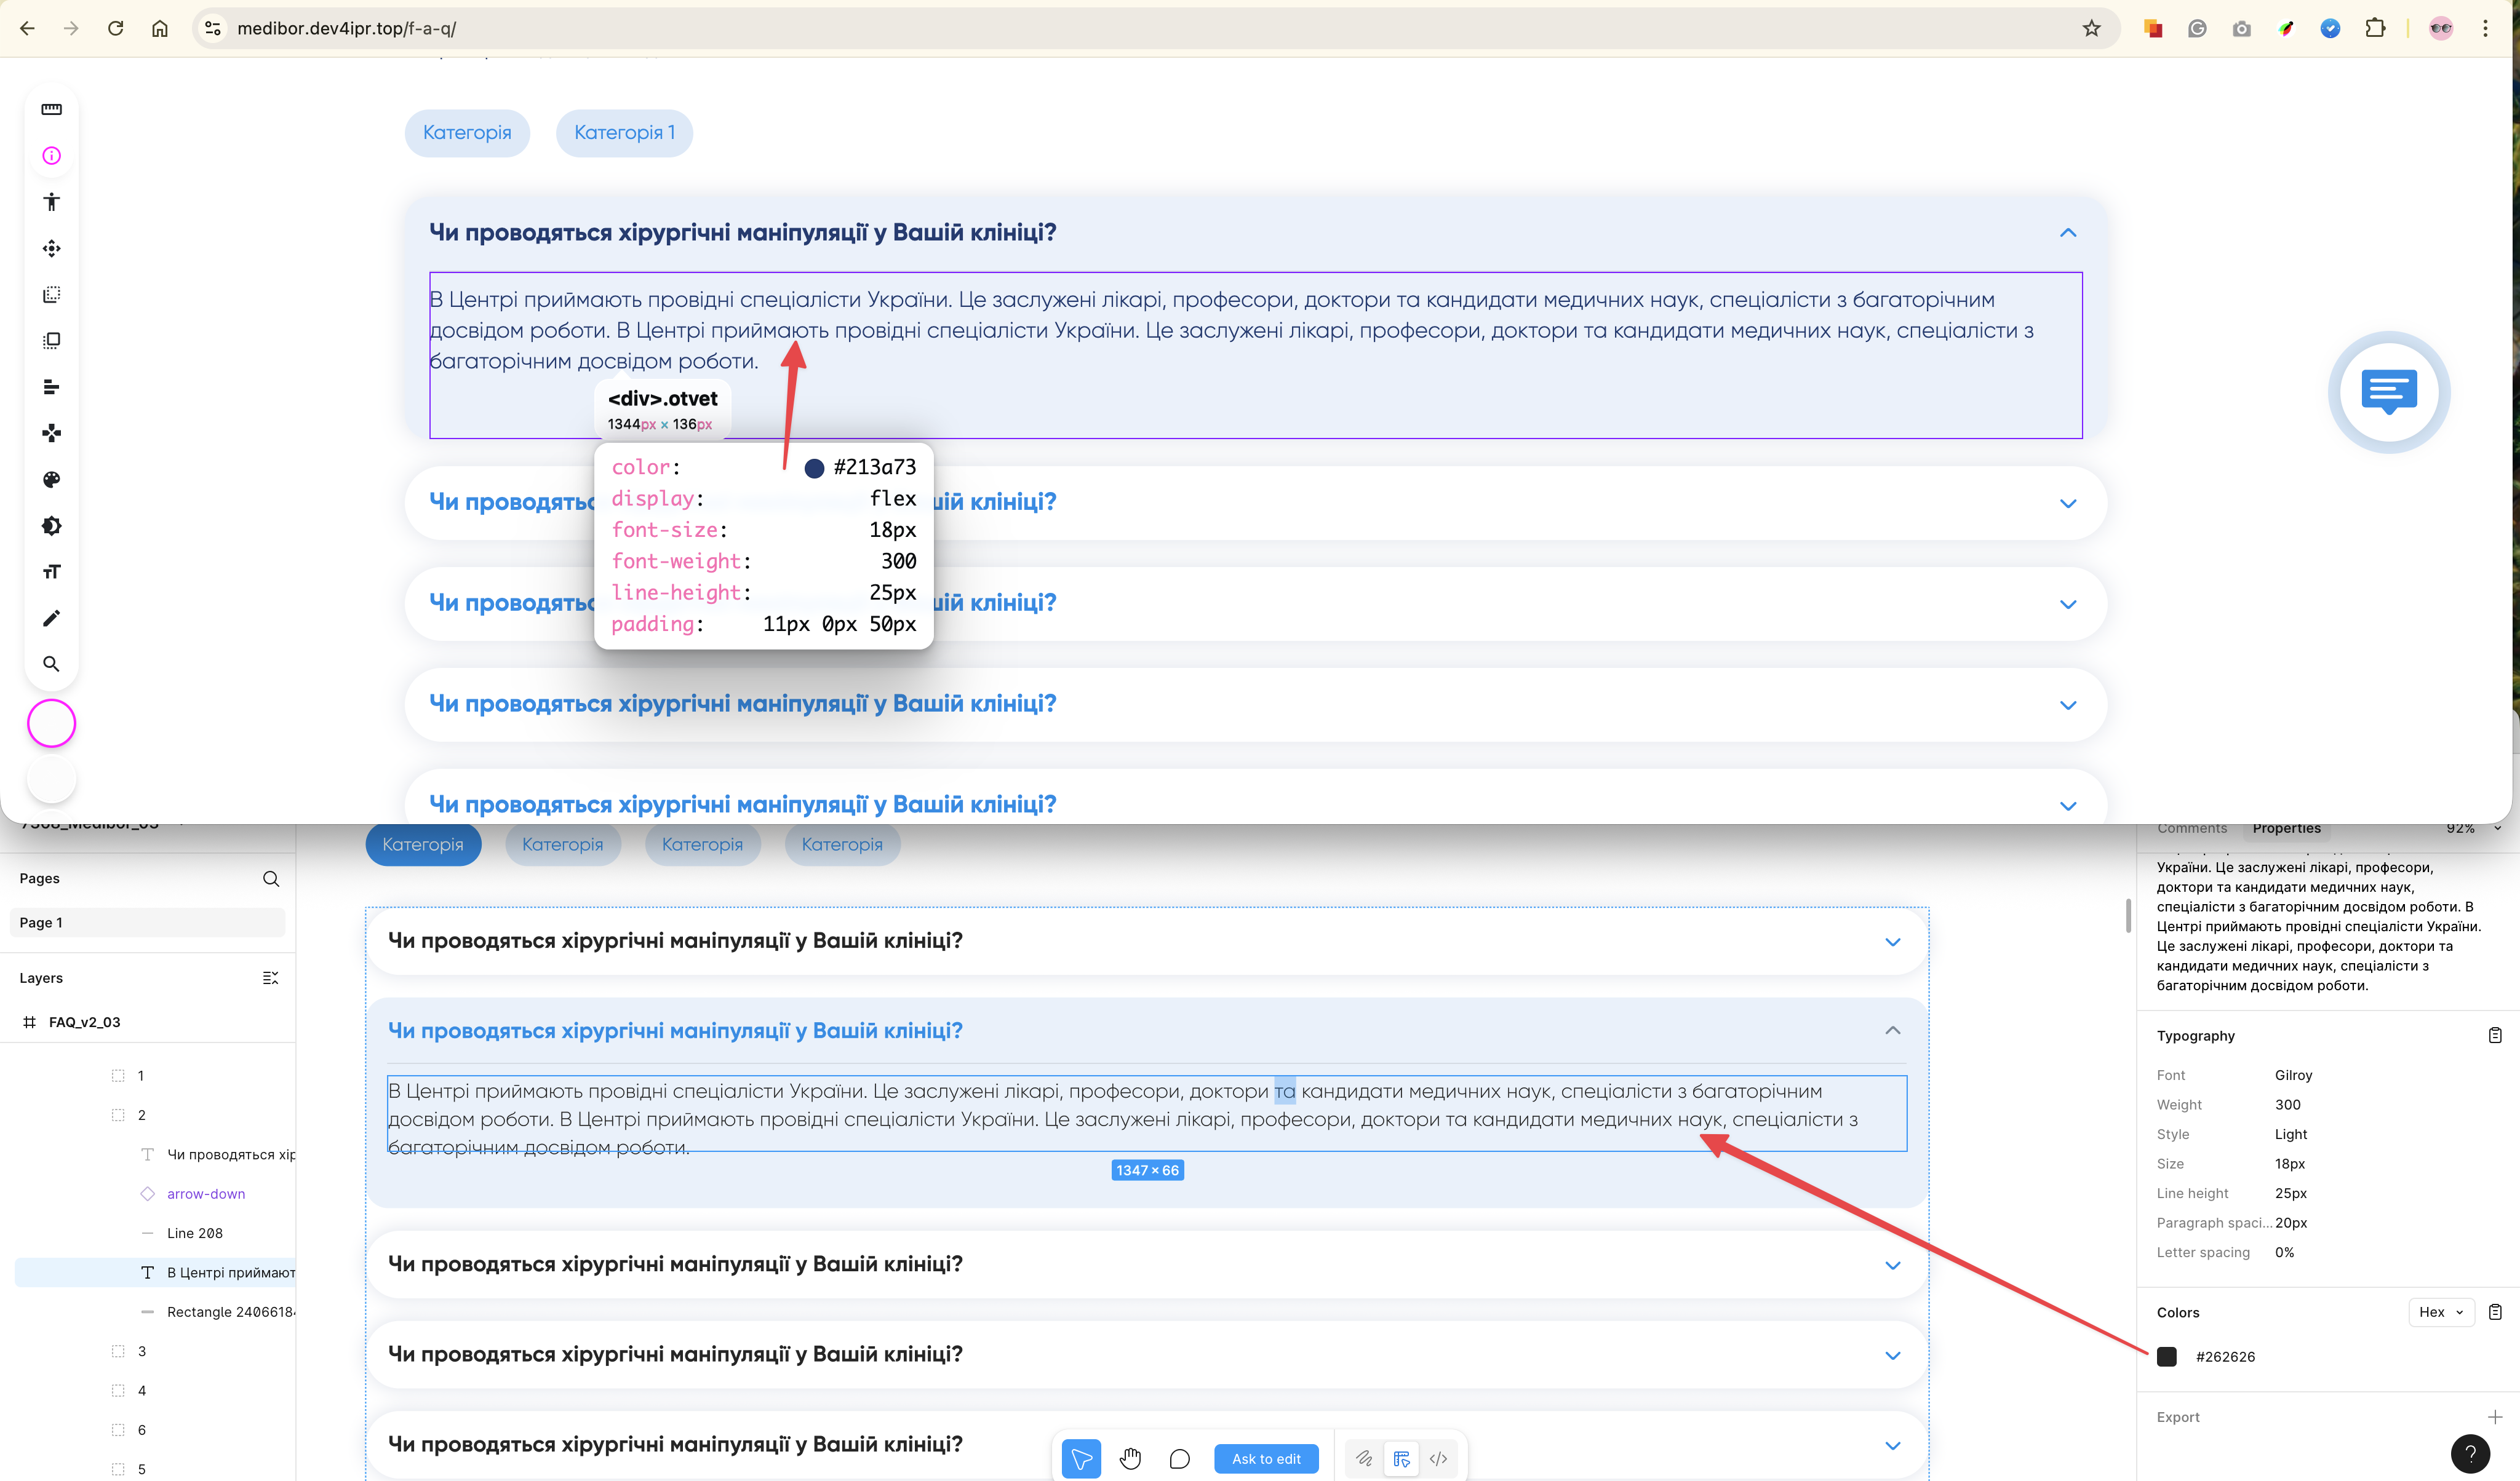Click the typography (Tt) tool icon
Image resolution: width=2520 pixels, height=1481 pixels.
pyautogui.click(x=51, y=572)
